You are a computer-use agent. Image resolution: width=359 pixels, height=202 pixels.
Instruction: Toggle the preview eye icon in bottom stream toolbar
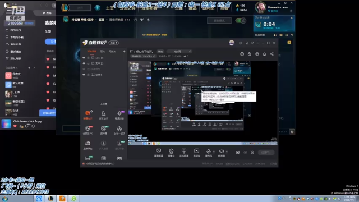tap(245, 153)
